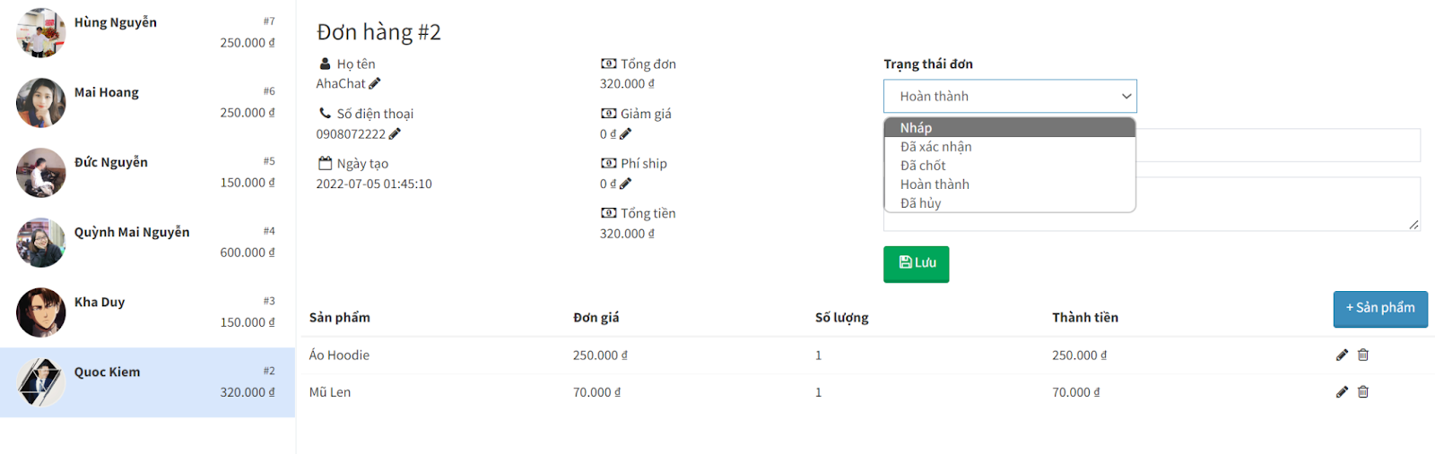The image size is (1435, 454).
Task: Edit the Áo Hoodie product row
Action: pos(1342,355)
